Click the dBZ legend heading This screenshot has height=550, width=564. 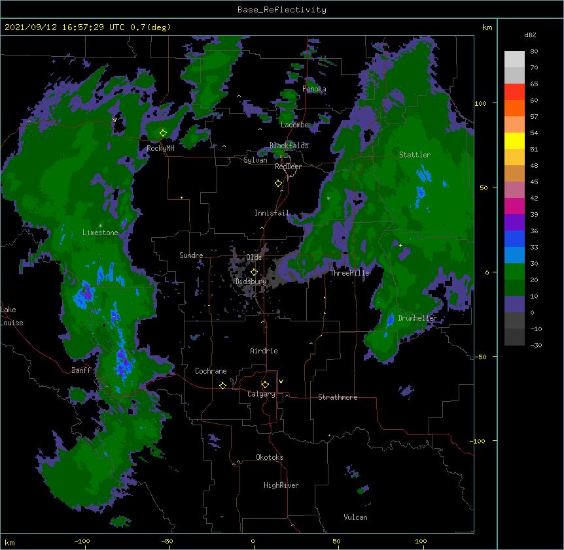pyautogui.click(x=530, y=35)
